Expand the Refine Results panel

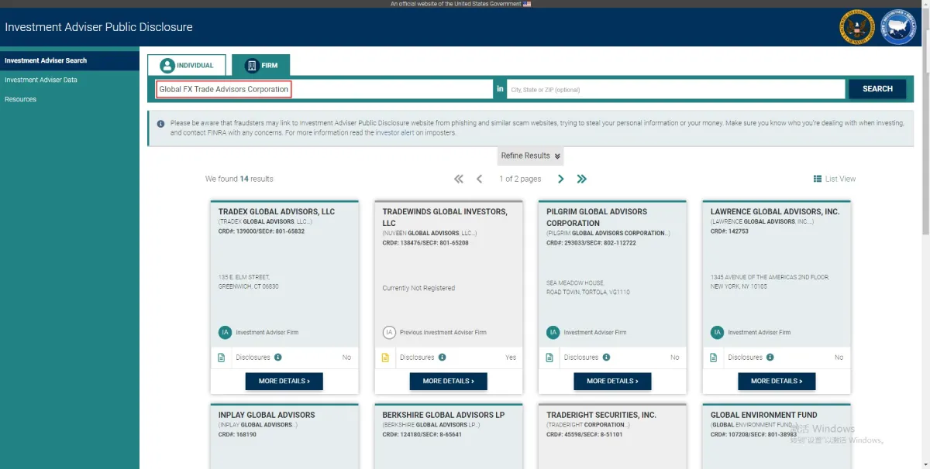pos(530,156)
